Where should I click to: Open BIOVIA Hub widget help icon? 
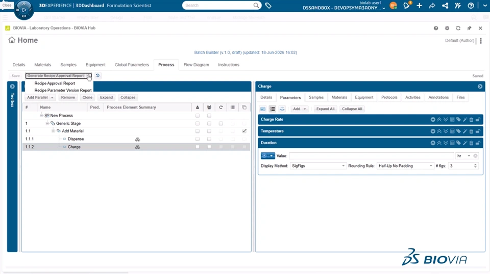pyautogui.click(x=435, y=28)
